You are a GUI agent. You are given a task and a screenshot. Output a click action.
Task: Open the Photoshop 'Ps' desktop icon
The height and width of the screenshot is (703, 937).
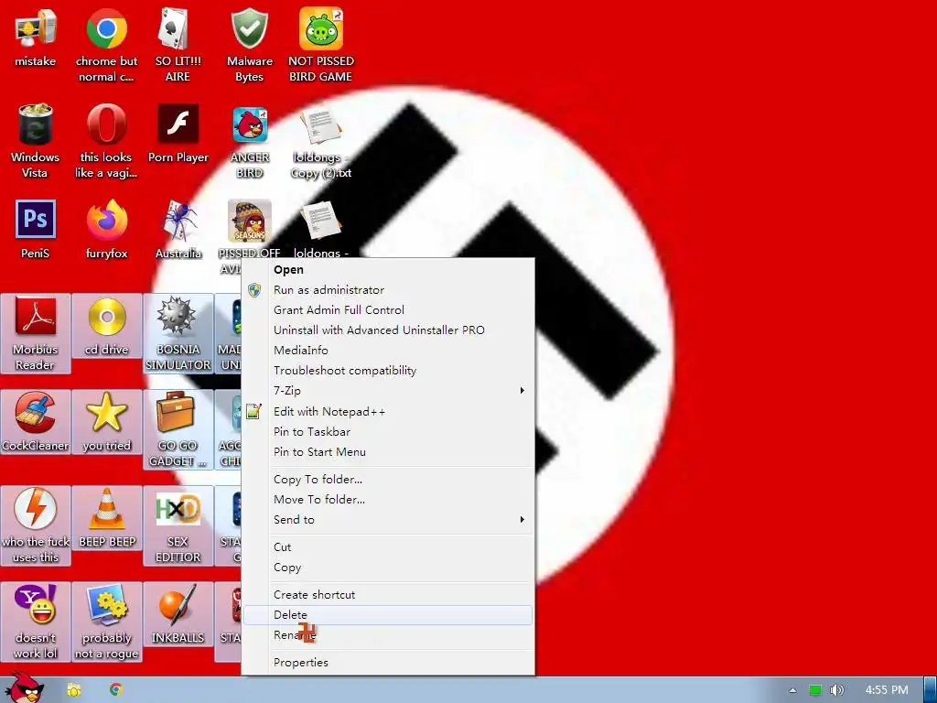click(x=36, y=229)
